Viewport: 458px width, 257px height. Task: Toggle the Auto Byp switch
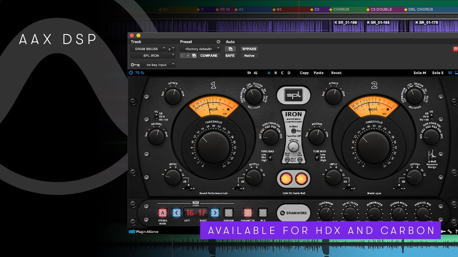pos(287,160)
